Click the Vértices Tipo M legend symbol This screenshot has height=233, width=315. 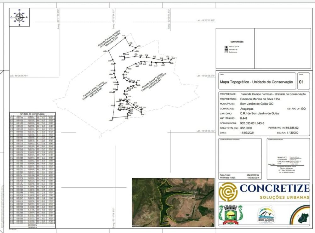point(226,47)
